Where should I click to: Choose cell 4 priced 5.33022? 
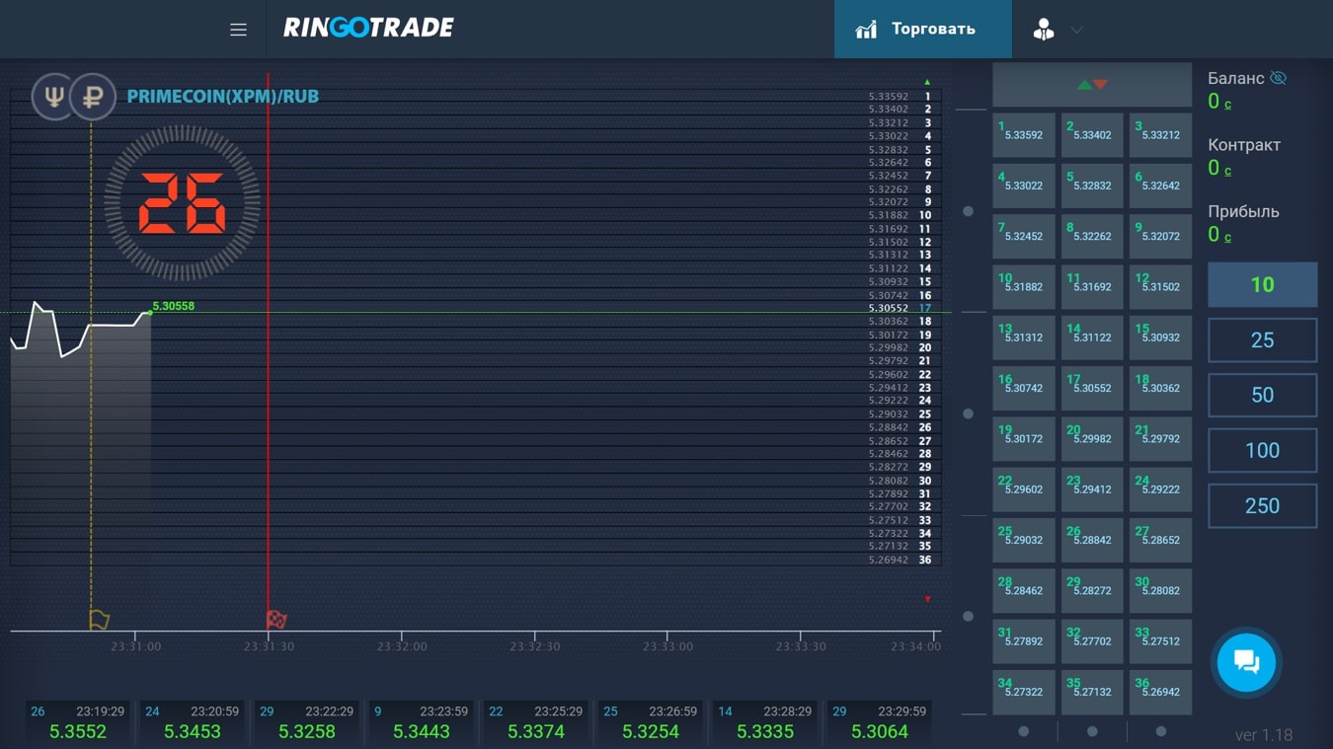[1024, 186]
